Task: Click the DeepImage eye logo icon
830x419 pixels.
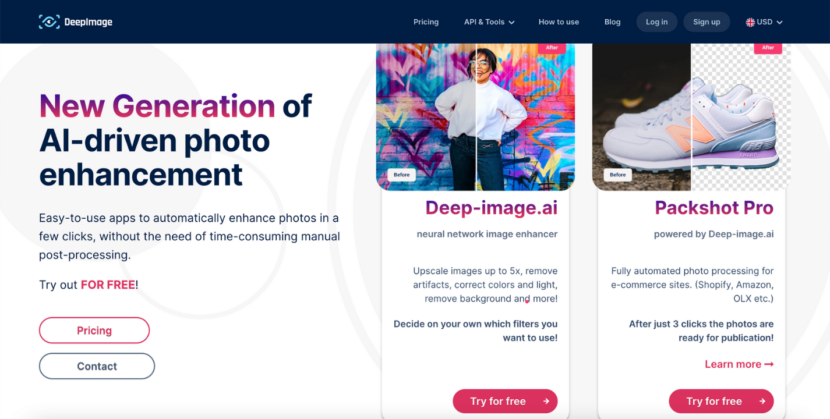Action: 50,22
